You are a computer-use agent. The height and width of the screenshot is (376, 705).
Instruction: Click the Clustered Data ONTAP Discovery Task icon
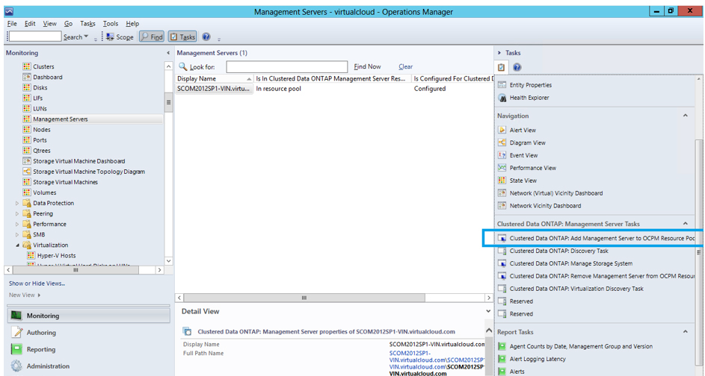click(502, 251)
